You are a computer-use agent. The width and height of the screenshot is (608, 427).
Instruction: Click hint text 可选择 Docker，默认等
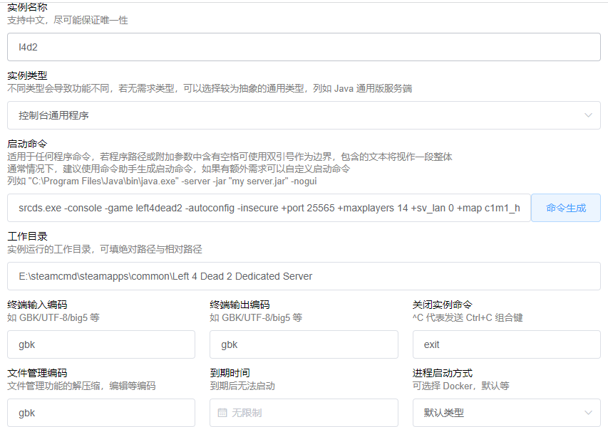(460, 386)
